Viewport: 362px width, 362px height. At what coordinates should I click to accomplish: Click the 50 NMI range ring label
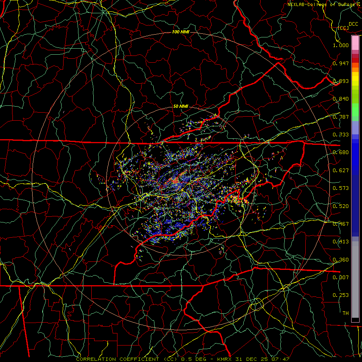click(181, 106)
